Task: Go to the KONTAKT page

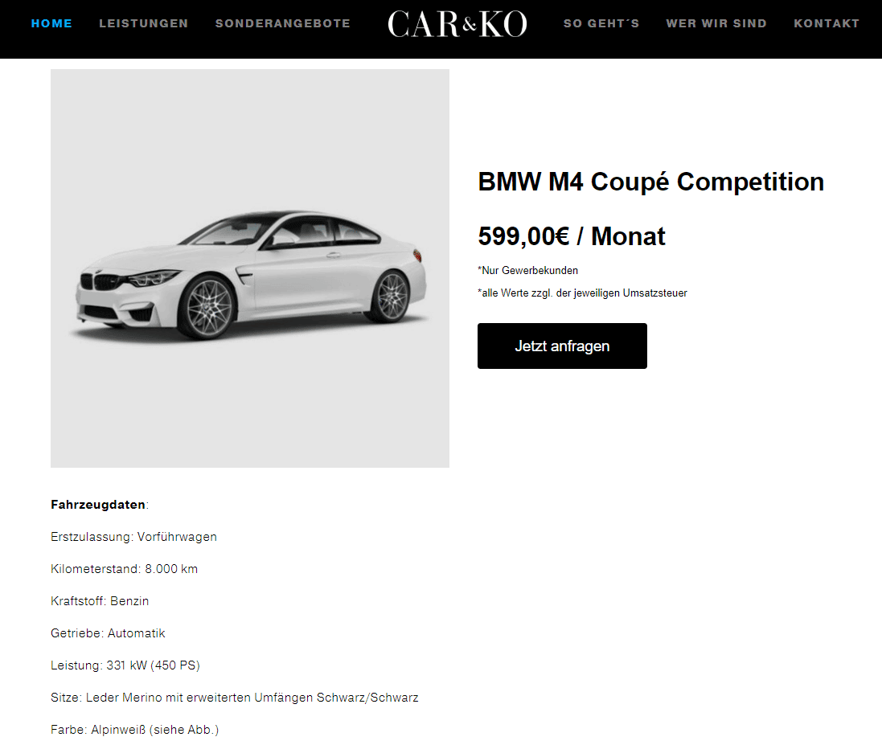Action: click(x=827, y=23)
